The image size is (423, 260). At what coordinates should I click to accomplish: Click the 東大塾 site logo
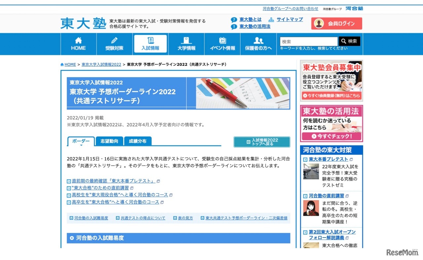click(x=83, y=23)
